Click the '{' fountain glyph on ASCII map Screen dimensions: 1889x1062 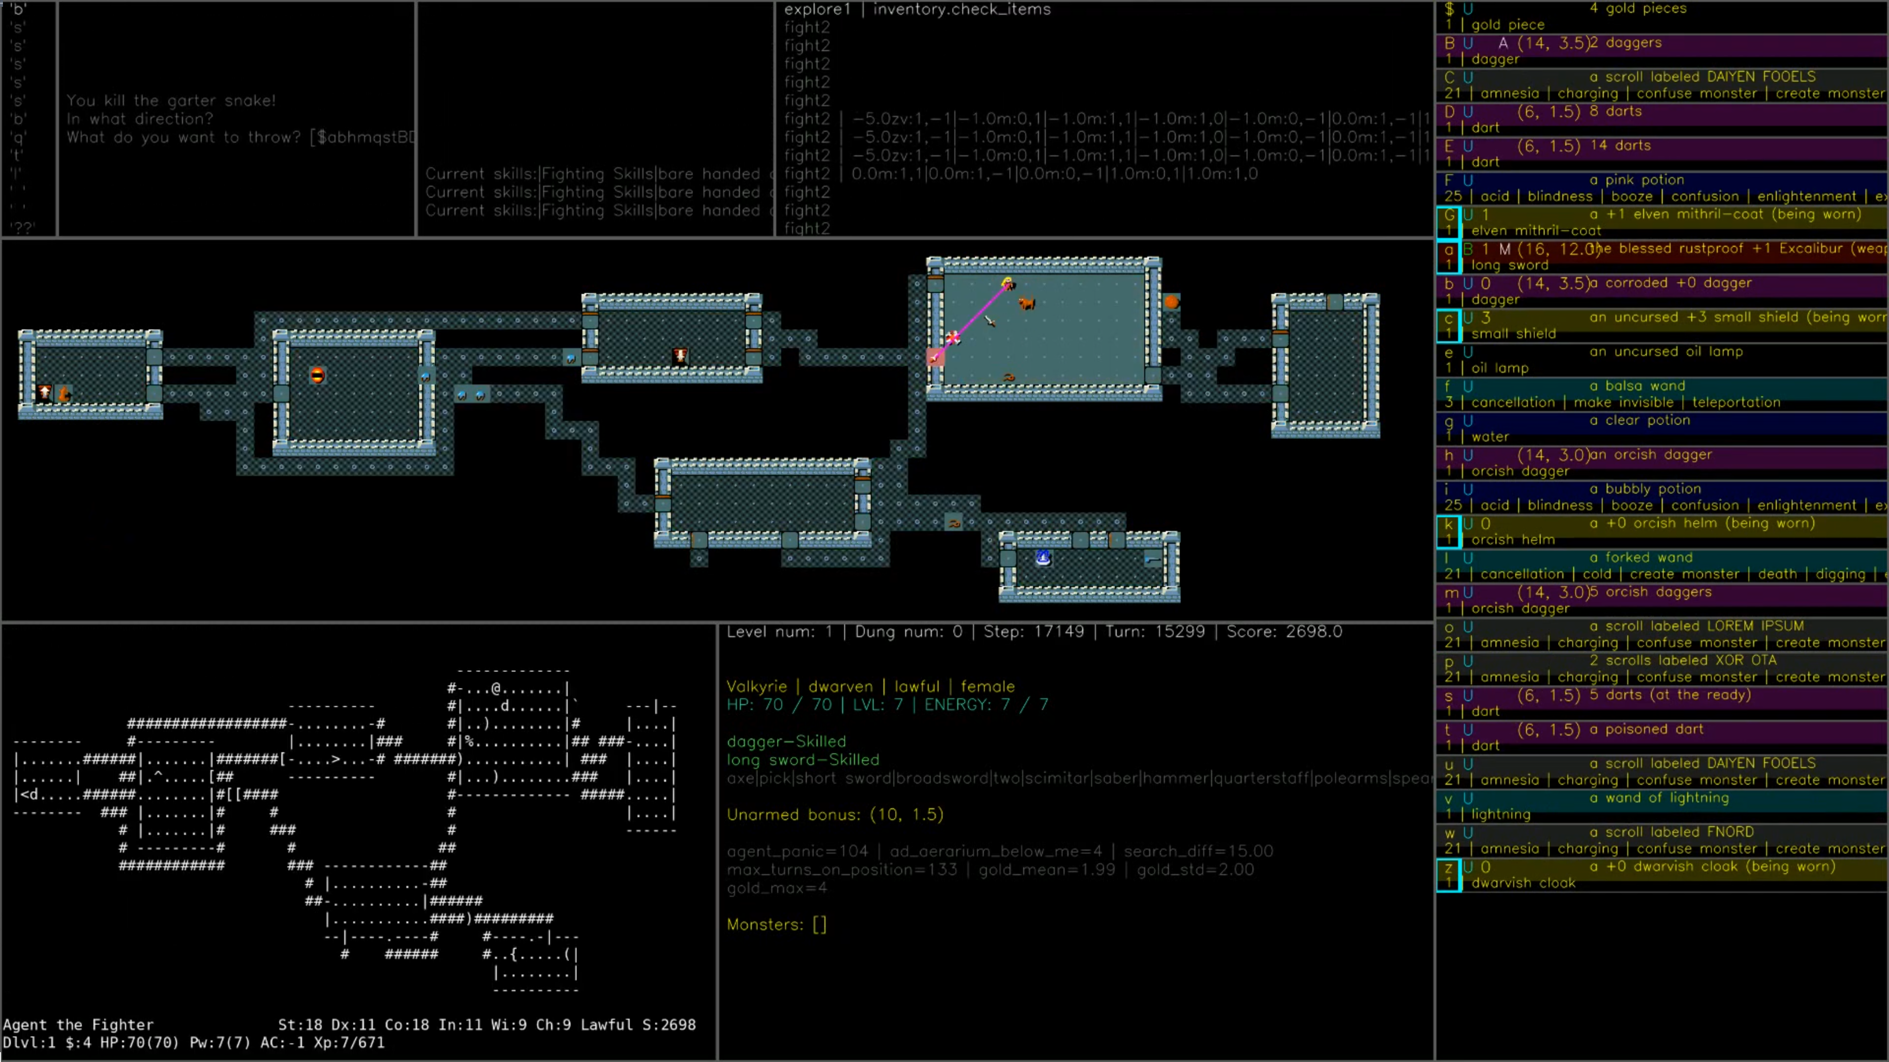tap(514, 954)
